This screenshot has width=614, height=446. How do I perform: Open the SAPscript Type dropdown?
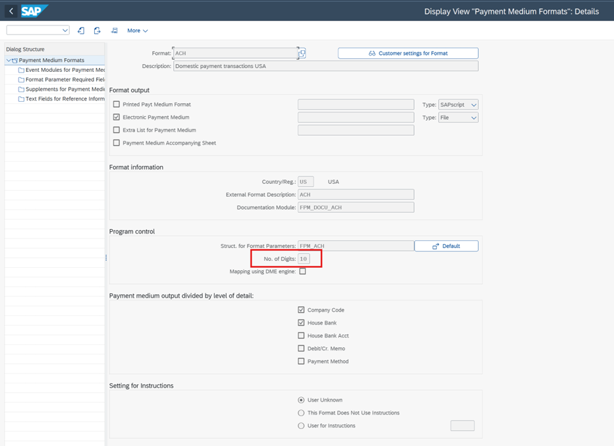(x=458, y=104)
